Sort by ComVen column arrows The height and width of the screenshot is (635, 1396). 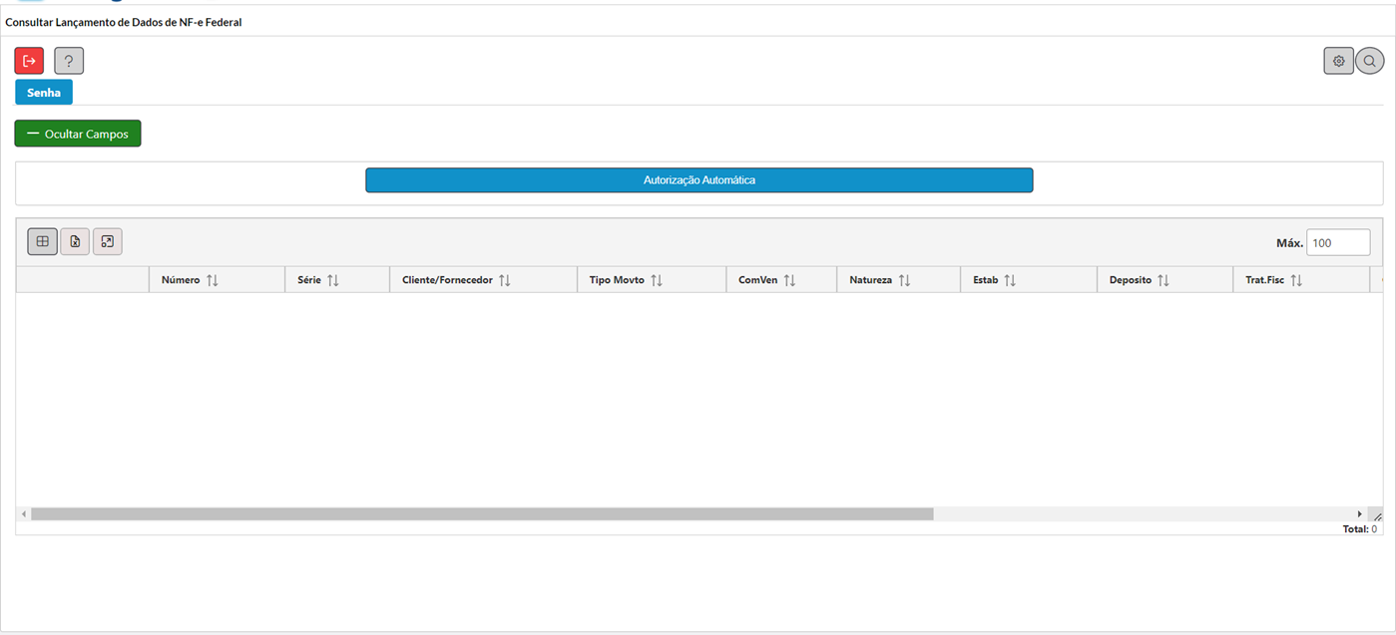789,280
